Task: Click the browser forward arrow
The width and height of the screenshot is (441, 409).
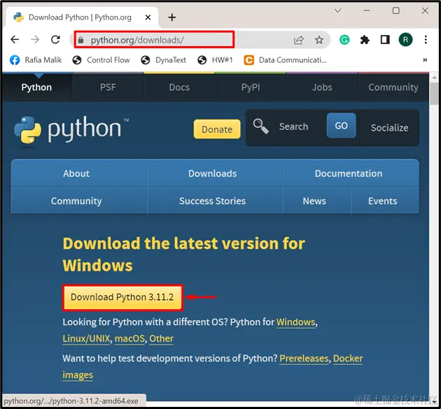Action: pyautogui.click(x=35, y=40)
